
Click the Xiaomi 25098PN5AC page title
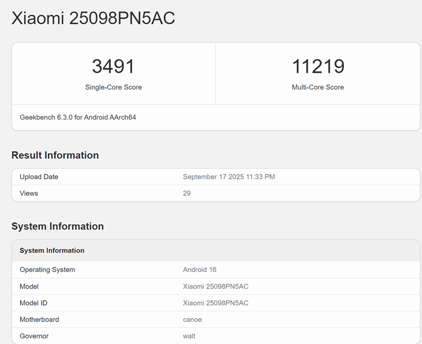pyautogui.click(x=93, y=18)
